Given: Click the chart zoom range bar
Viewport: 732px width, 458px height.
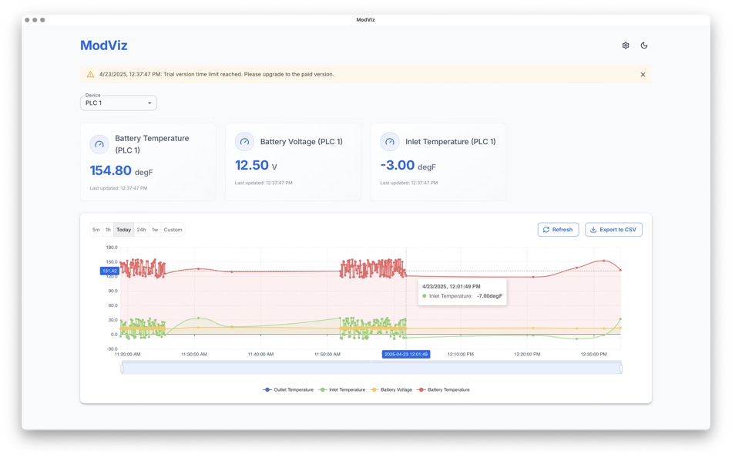Looking at the screenshot, I should (371, 369).
